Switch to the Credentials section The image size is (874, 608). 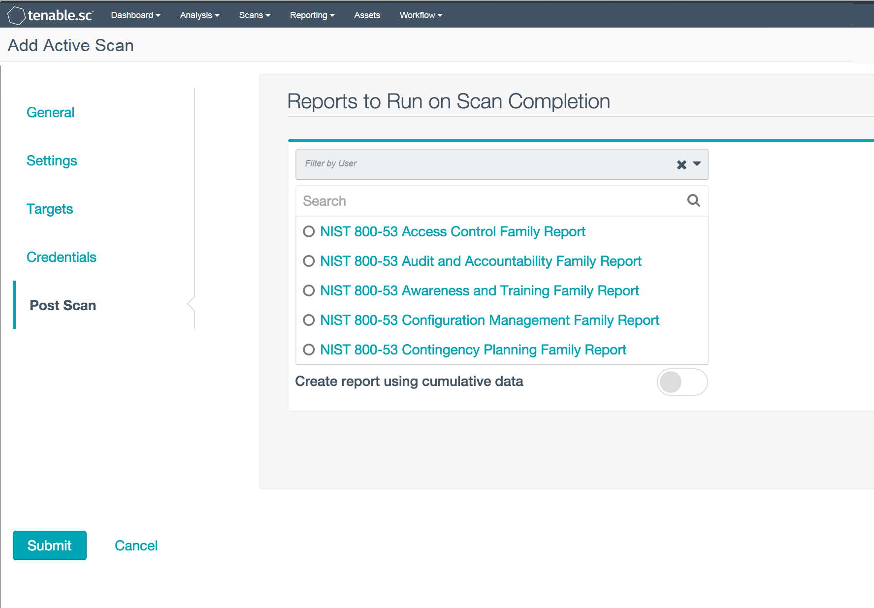(61, 256)
